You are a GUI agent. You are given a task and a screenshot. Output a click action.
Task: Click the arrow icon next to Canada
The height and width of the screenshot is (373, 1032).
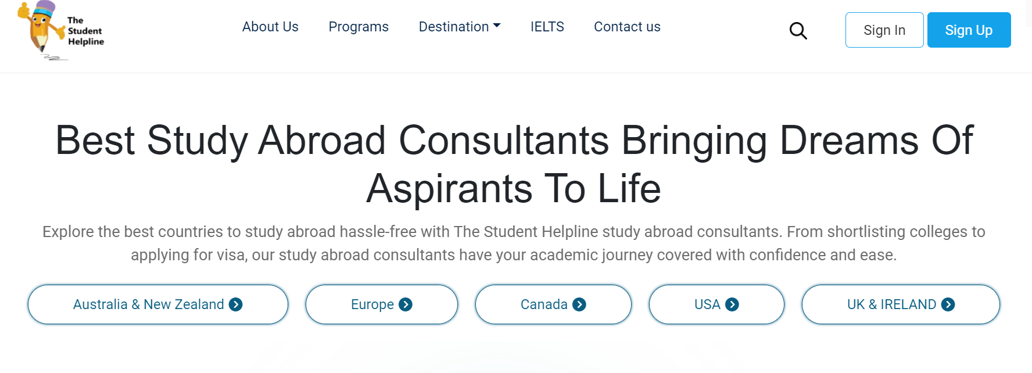[579, 304]
